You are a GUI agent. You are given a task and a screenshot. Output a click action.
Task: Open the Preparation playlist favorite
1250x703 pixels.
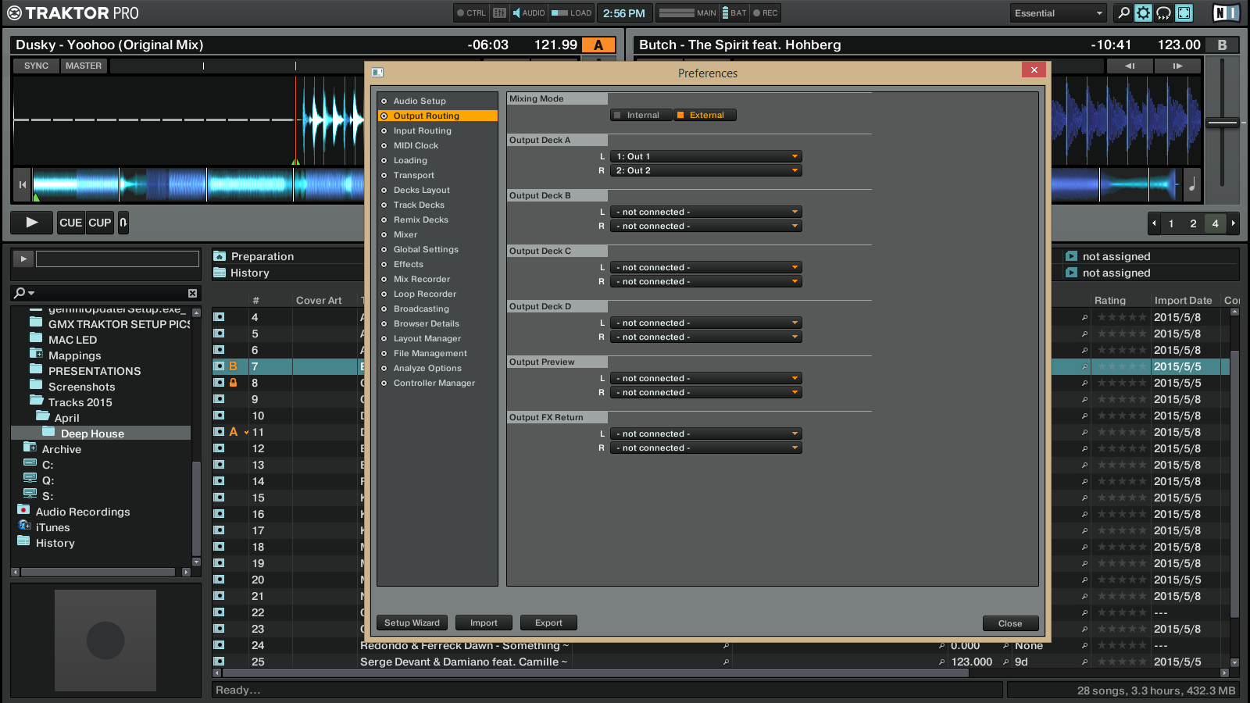pyautogui.click(x=220, y=256)
